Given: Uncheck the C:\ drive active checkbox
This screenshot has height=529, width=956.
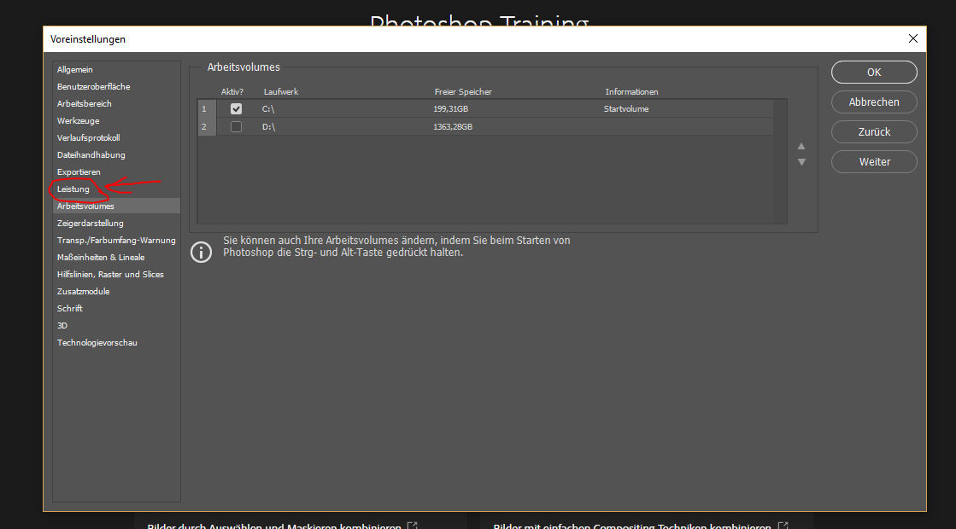Looking at the screenshot, I should point(236,109).
